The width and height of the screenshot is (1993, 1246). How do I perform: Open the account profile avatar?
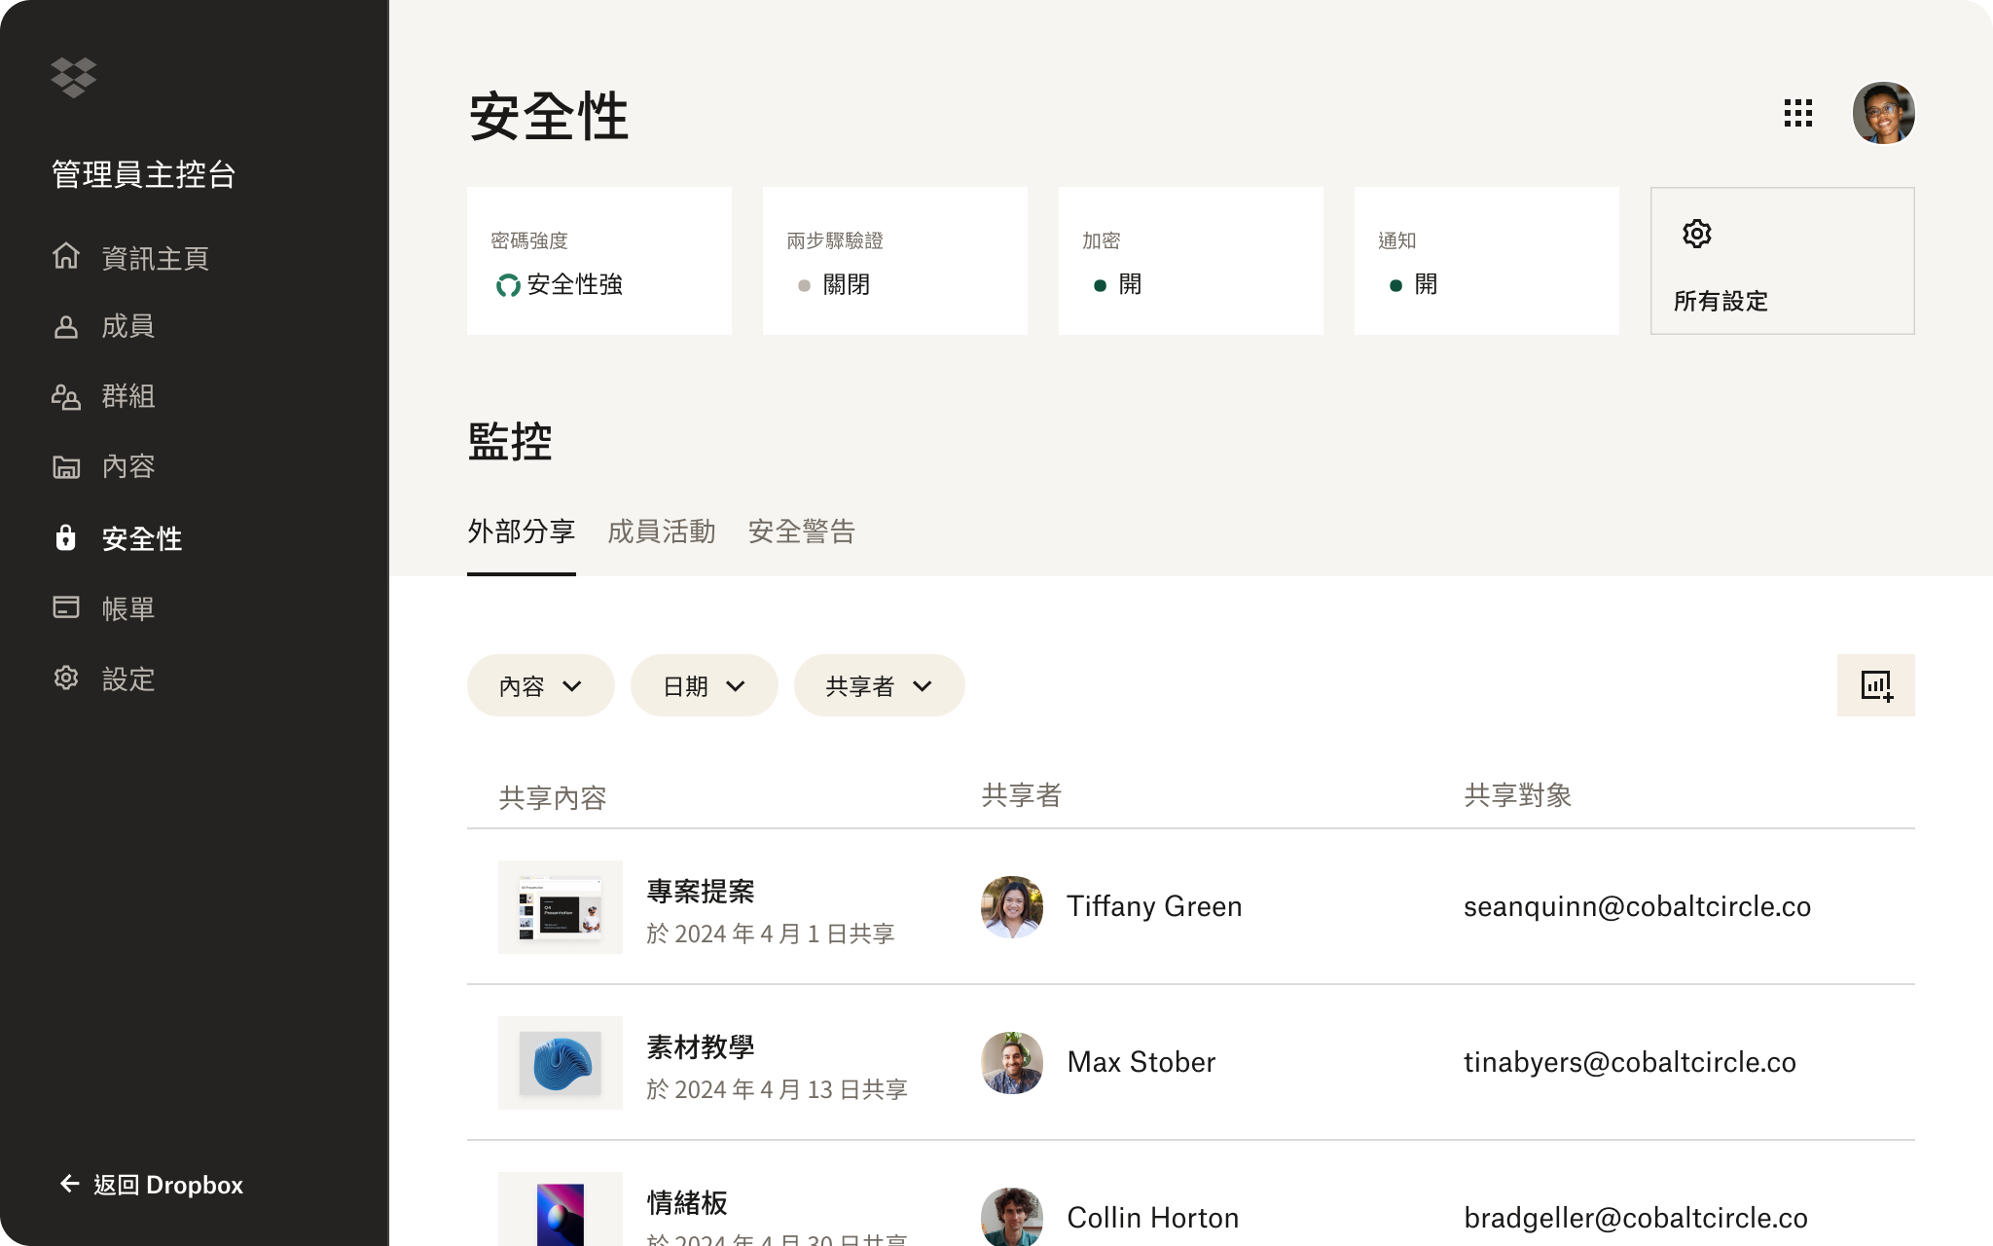click(x=1884, y=113)
